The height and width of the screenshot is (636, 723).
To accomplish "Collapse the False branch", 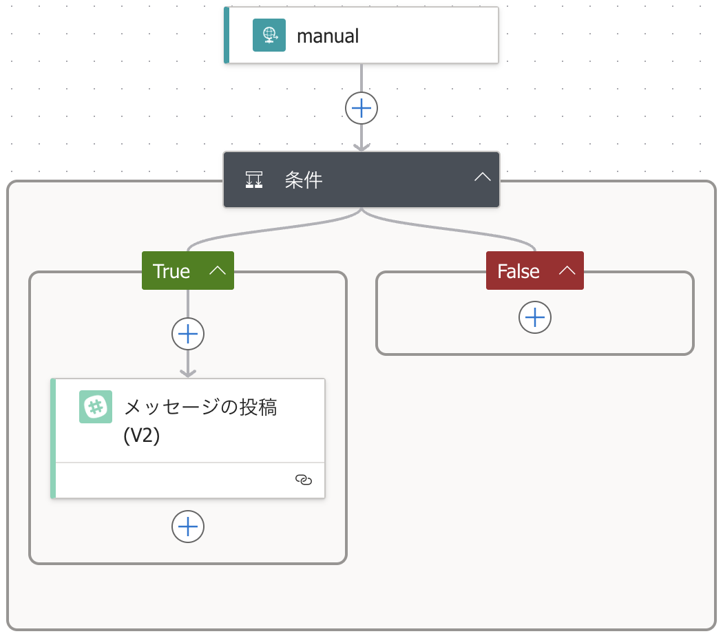I will [567, 271].
